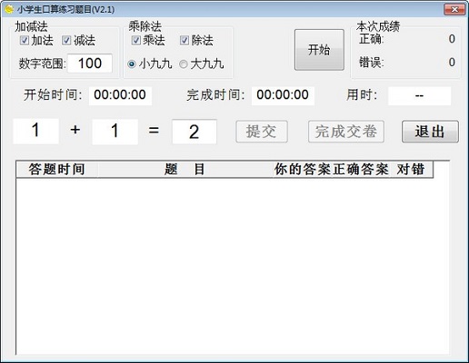This screenshot has width=469, height=363.
Task: Click the 乘除法 group label
Action: (145, 26)
